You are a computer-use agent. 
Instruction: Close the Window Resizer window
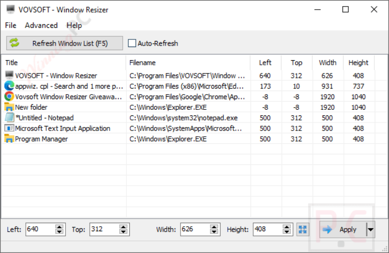tap(374, 10)
